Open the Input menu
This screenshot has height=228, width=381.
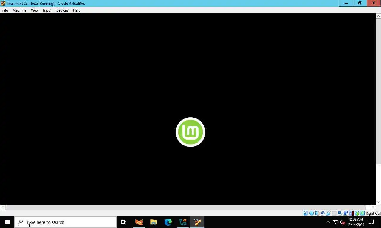point(47,10)
